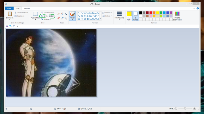Undo with the quick access arrow

tap(10, 26)
